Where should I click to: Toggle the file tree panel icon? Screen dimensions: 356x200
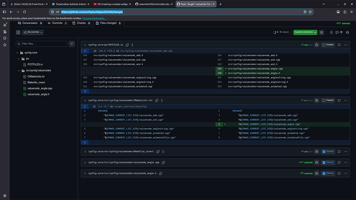tap(18, 32)
